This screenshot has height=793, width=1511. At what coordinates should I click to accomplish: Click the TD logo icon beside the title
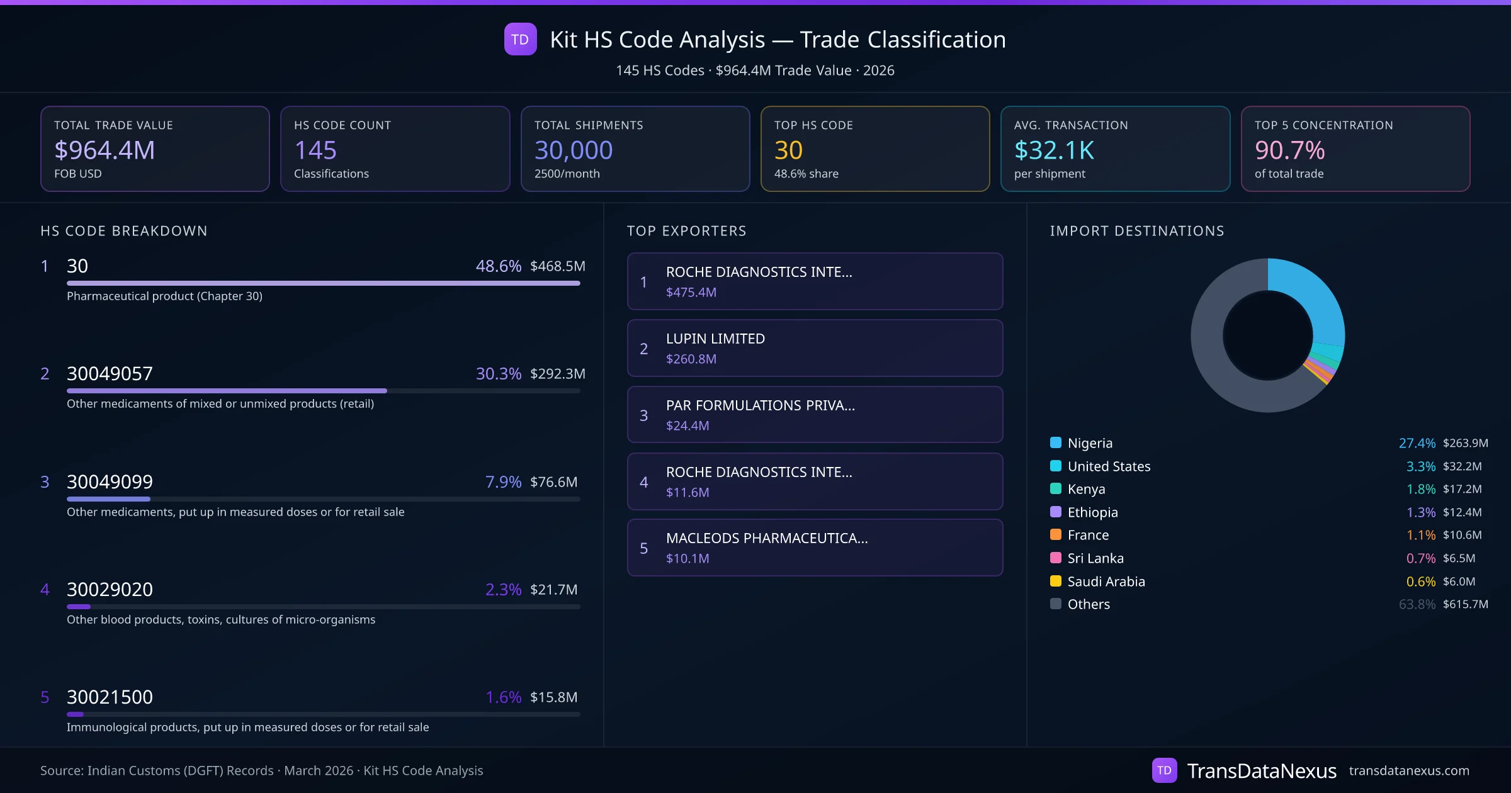click(520, 40)
